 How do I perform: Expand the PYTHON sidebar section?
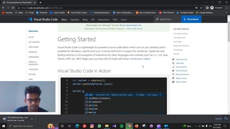point(32,74)
